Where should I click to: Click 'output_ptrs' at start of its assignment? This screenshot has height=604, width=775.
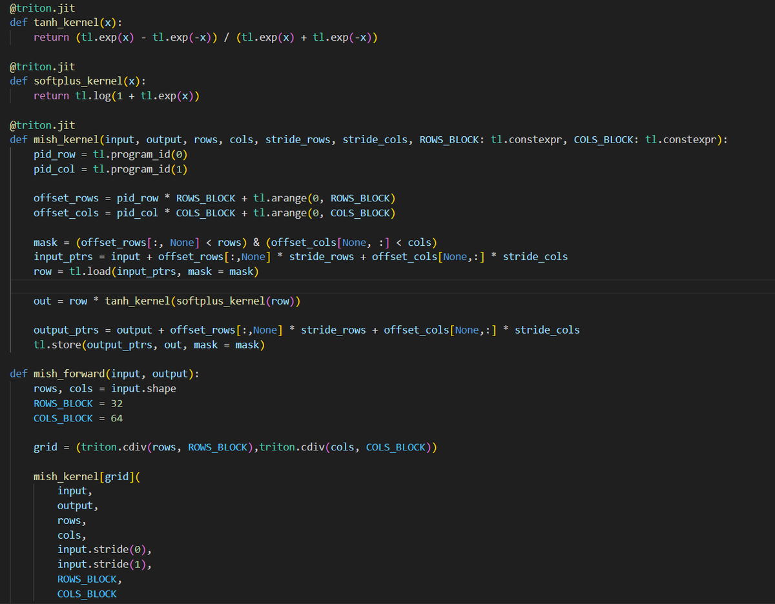coord(66,330)
